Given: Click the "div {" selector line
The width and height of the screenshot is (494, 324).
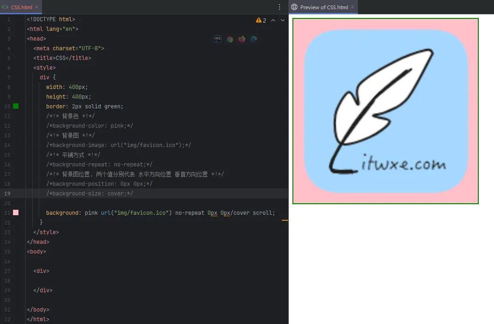Looking at the screenshot, I should (48, 77).
